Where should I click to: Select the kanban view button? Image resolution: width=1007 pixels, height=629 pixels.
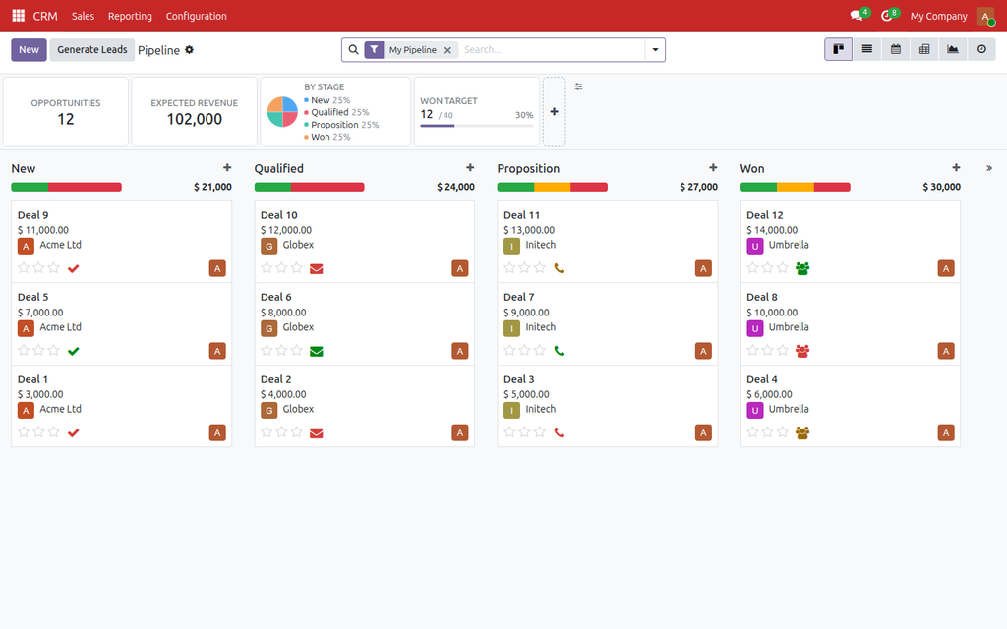click(838, 49)
